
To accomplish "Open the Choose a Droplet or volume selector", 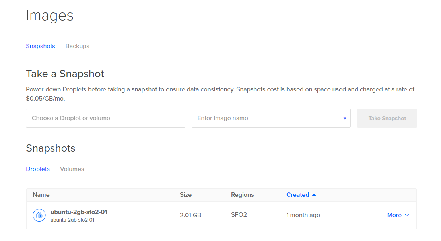I will point(105,118).
